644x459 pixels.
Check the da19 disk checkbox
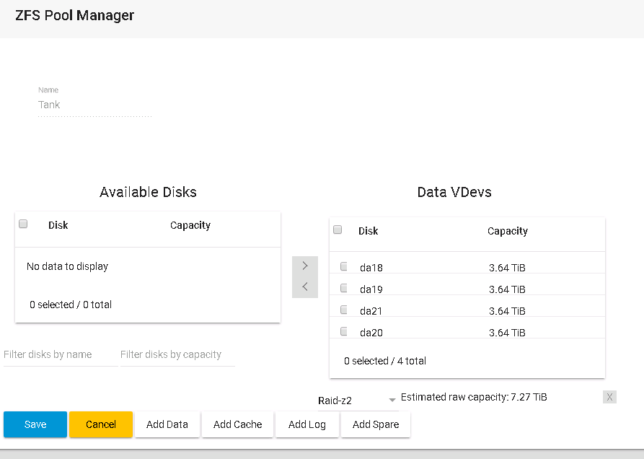pyautogui.click(x=344, y=288)
